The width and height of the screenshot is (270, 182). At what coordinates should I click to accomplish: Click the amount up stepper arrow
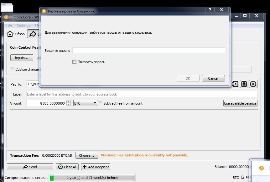pos(68,102)
